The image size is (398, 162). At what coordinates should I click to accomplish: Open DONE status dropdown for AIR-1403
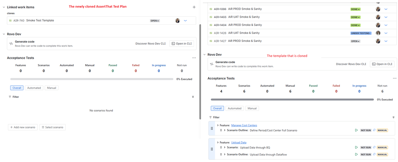tap(355, 17)
